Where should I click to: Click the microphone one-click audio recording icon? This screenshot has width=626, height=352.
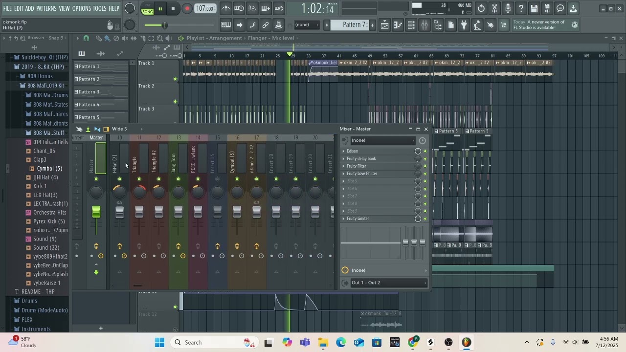tap(508, 8)
